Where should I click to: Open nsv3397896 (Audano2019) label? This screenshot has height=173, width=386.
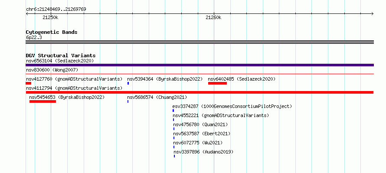coord(203,152)
